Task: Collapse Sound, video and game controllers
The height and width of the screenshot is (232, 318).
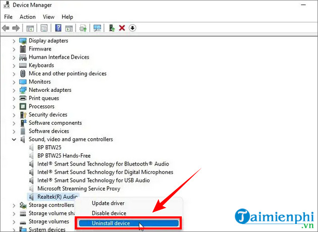Action: pos(14,139)
